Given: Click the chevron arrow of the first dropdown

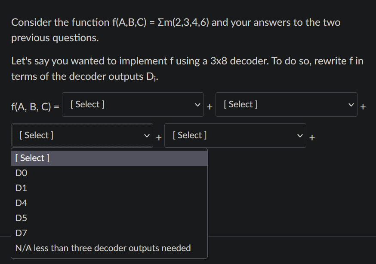Looking at the screenshot, I should click(197, 105).
